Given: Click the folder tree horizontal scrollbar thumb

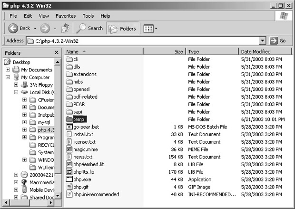Looking at the screenshot, I should [20, 203].
